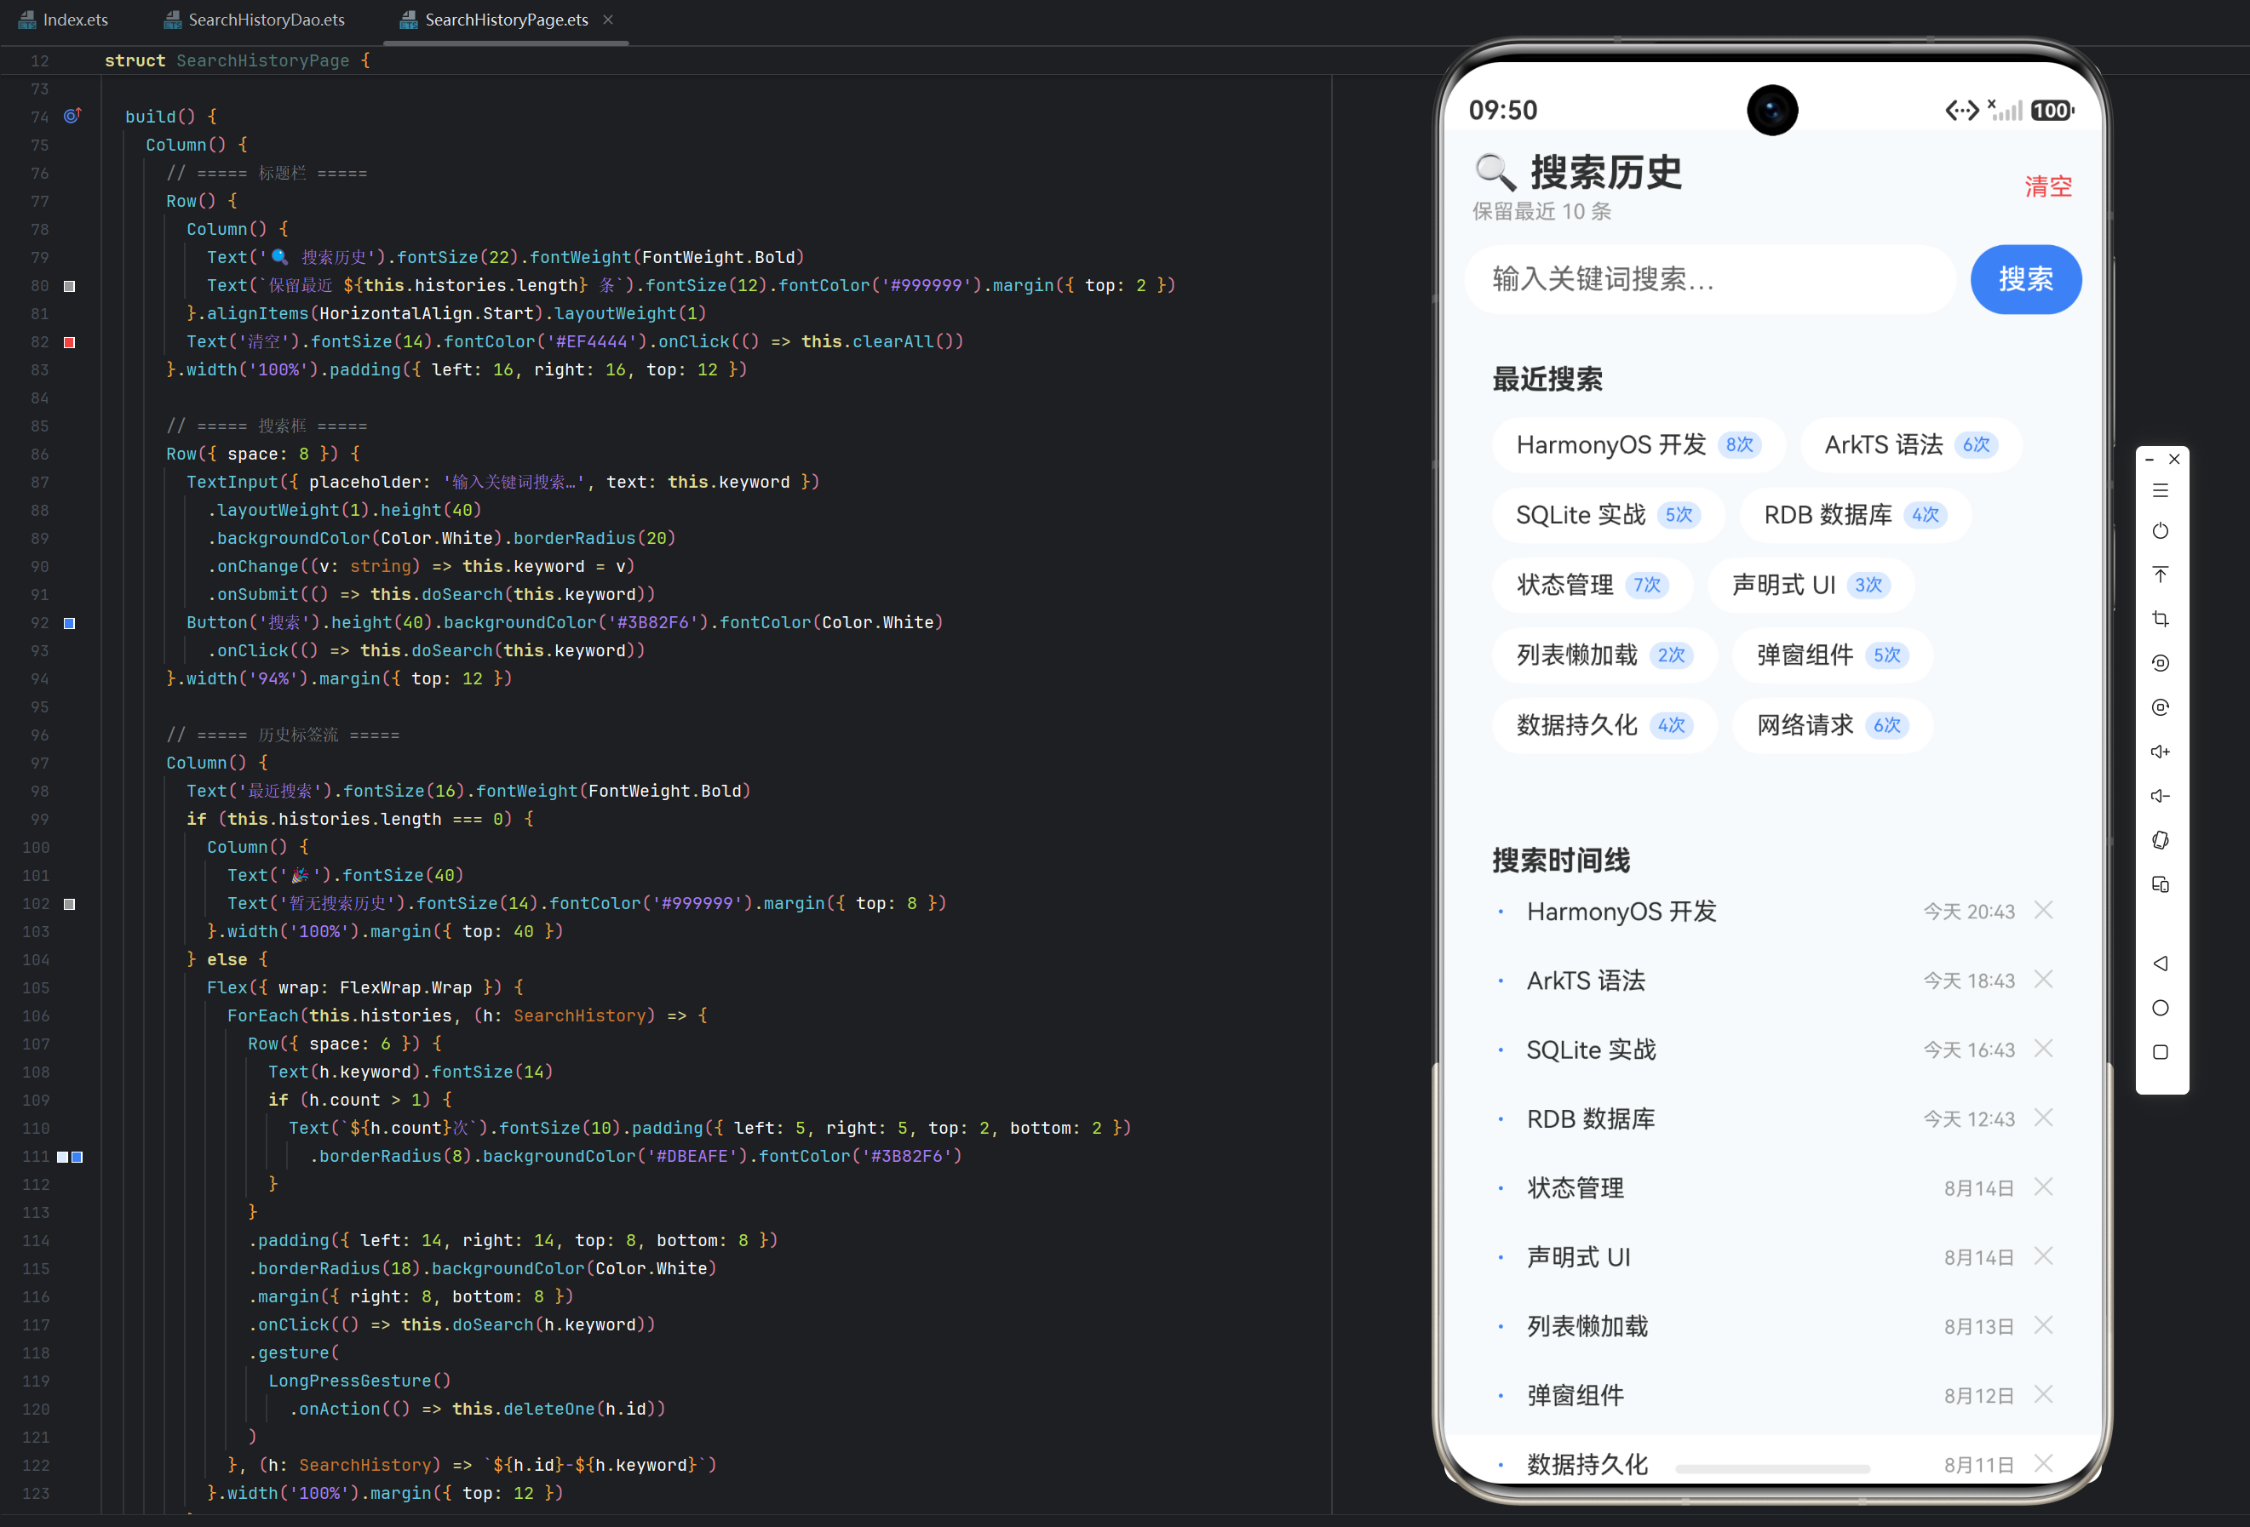Click the '今天 20:43' timestamp
The image size is (2250, 1527).
coord(1968,912)
